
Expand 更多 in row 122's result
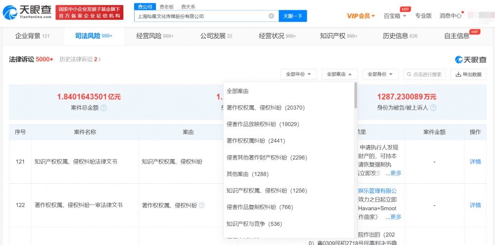tap(396, 217)
